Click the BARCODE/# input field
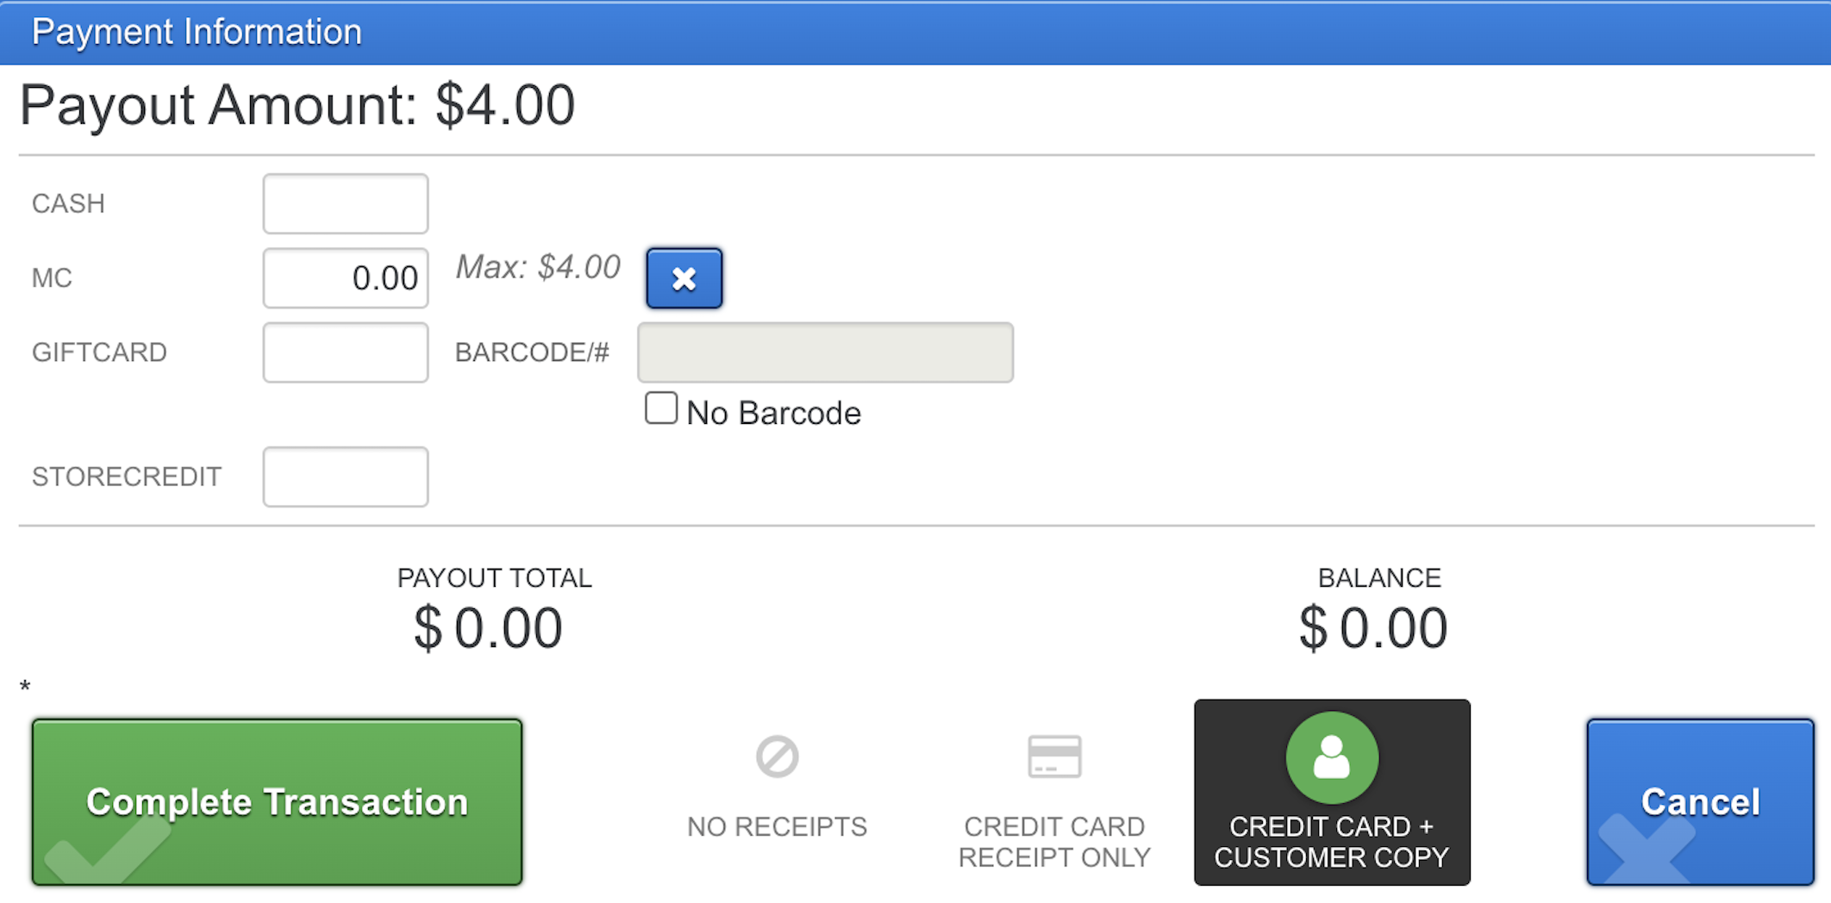This screenshot has height=903, width=1831. tap(825, 352)
